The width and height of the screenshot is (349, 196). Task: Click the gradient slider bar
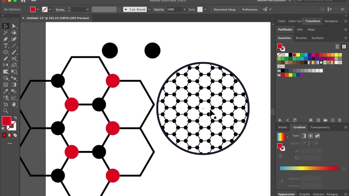(309, 168)
